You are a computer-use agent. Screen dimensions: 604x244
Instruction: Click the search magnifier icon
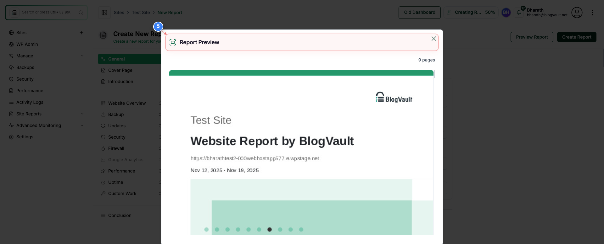81,13
